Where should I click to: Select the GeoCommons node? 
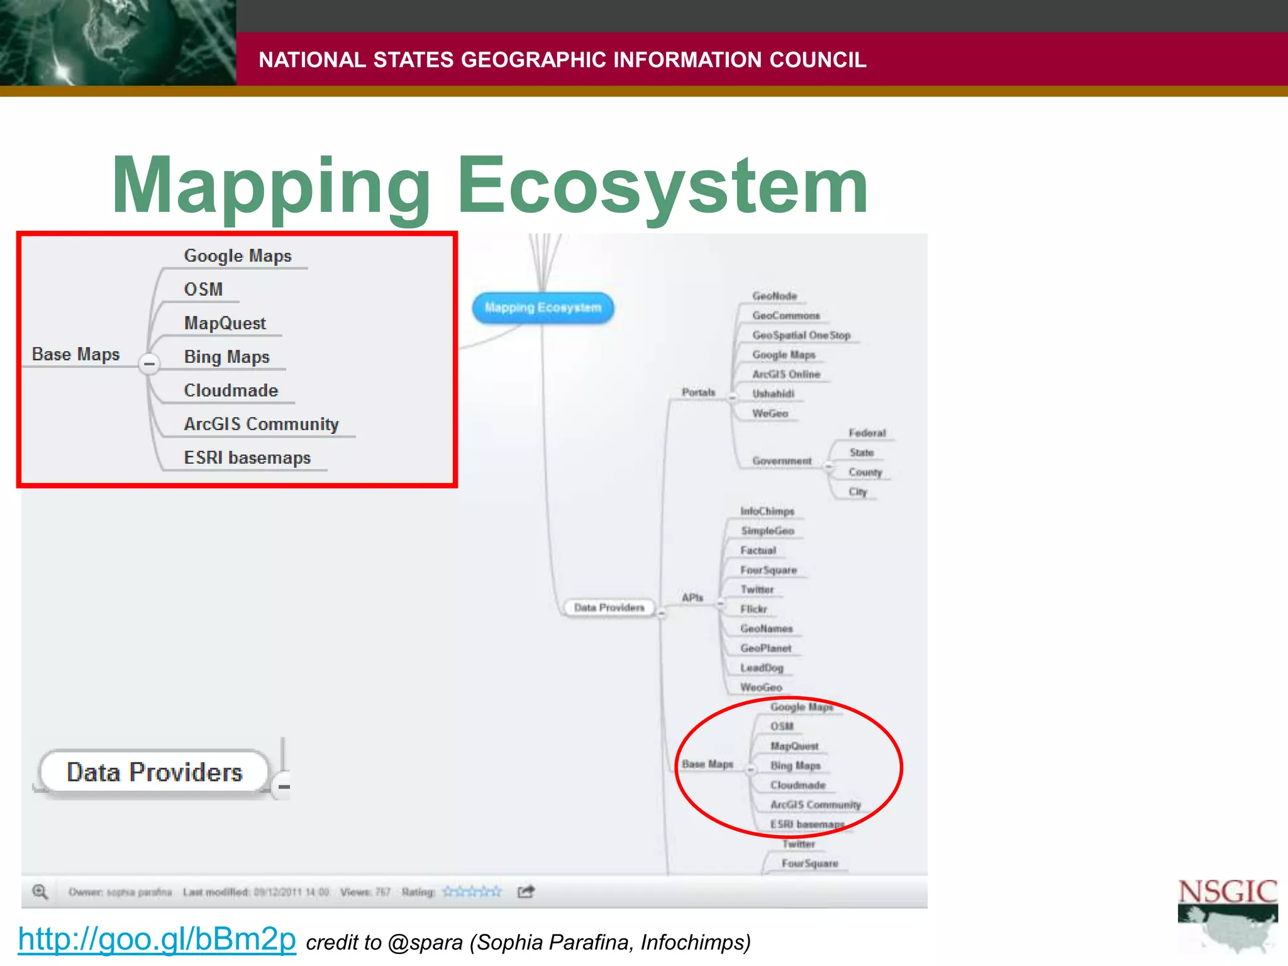pos(786,316)
